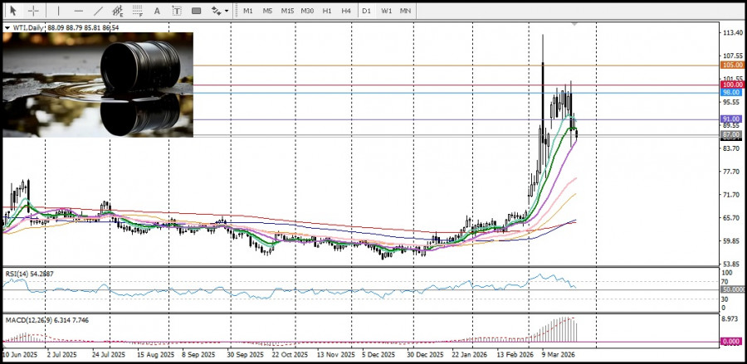Switch chart to M15 timeframe

tap(287, 11)
